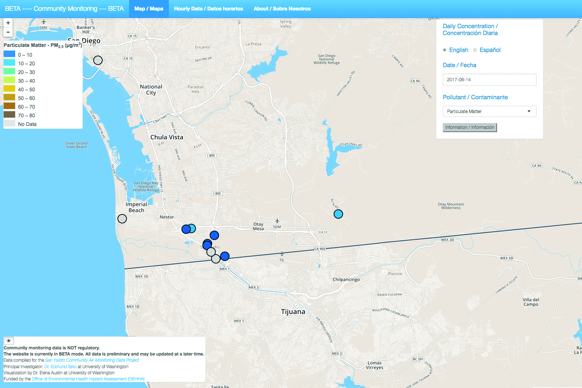This screenshot has height=388, width=582.
Task: Click the Particulate Matter dropdown arrow
Action: click(529, 111)
